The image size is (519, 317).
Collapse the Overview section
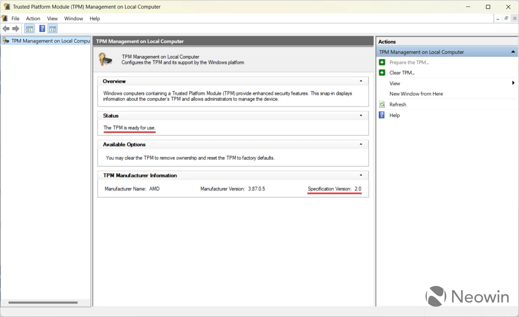pyautogui.click(x=361, y=81)
